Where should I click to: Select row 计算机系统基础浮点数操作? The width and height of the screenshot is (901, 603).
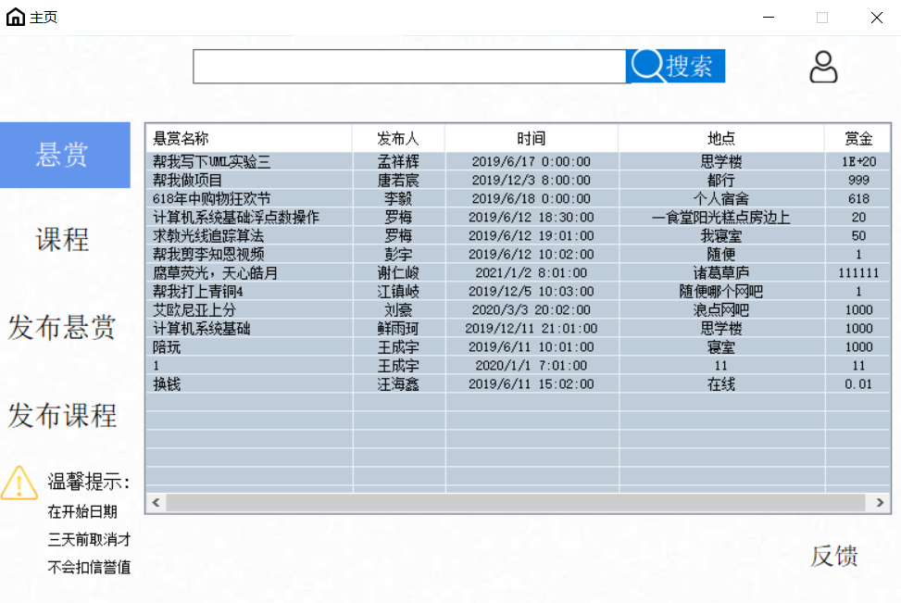pos(518,218)
